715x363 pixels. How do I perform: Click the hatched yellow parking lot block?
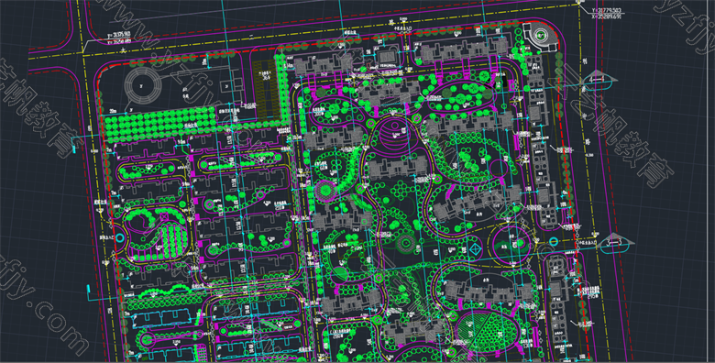pos(266,91)
